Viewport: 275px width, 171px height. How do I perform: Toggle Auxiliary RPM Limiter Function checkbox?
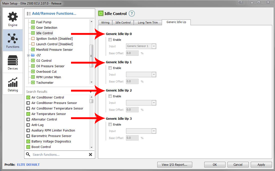pyautogui.click(x=28, y=130)
